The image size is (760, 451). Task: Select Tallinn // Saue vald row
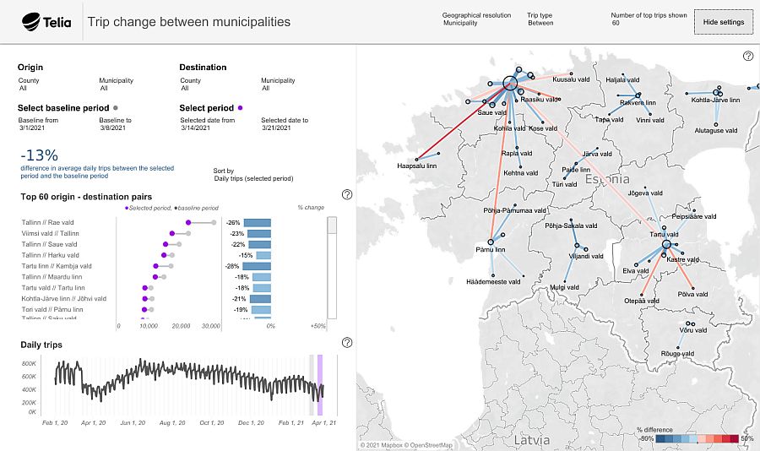(x=49, y=244)
